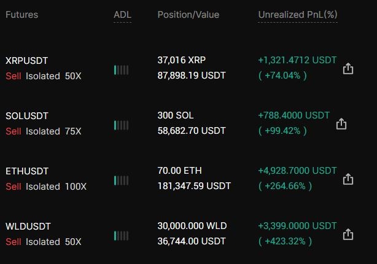Check the SOLUSDT ADL indicator bars
The image size is (377, 264).
(x=122, y=125)
